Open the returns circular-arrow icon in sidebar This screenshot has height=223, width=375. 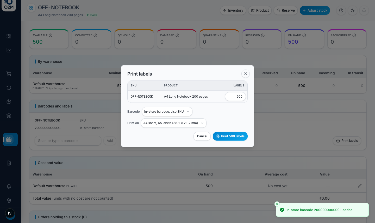tap(9, 88)
